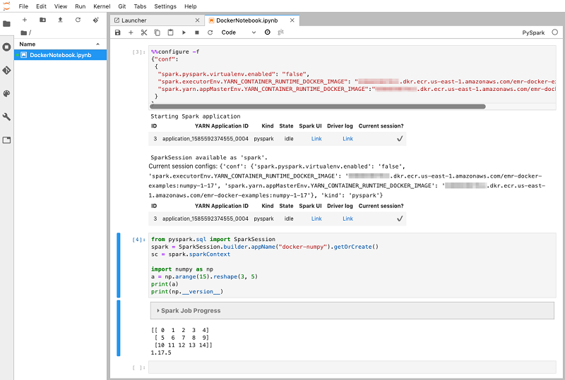The height and width of the screenshot is (380, 565).
Task: Open the Running Terminals and Kernels sidebar panel
Action: [x=7, y=47]
